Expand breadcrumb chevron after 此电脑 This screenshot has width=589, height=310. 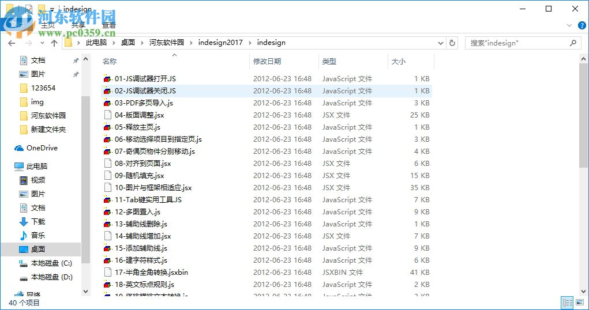coord(114,43)
